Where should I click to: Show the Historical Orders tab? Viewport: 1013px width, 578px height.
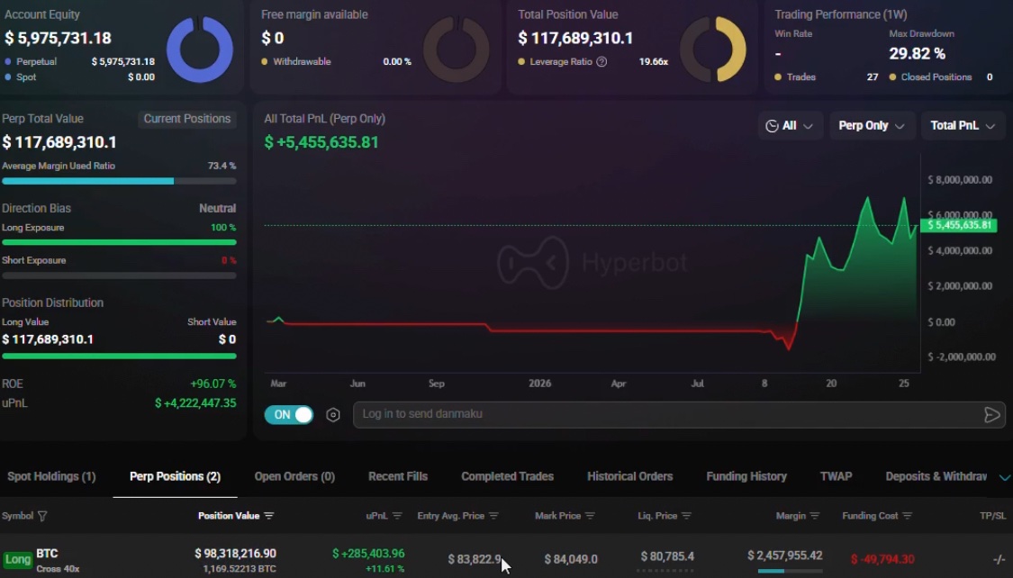coord(630,476)
